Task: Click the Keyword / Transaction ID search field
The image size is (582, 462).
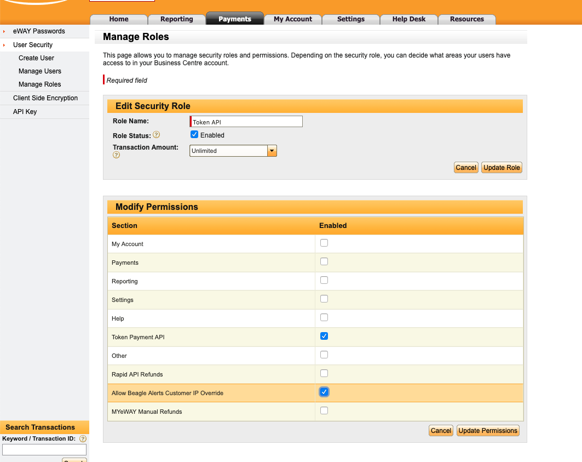Action: 44,449
